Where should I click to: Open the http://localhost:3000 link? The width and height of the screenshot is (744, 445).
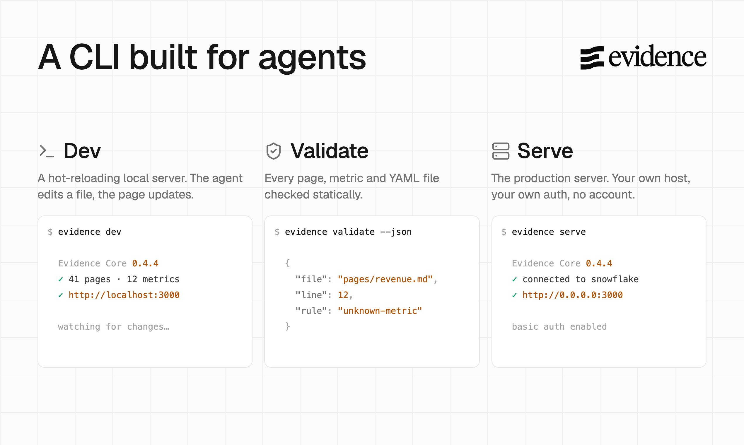pyautogui.click(x=124, y=295)
